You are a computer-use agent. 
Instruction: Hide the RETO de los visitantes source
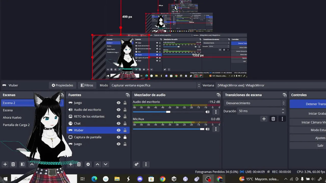[x=118, y=116]
